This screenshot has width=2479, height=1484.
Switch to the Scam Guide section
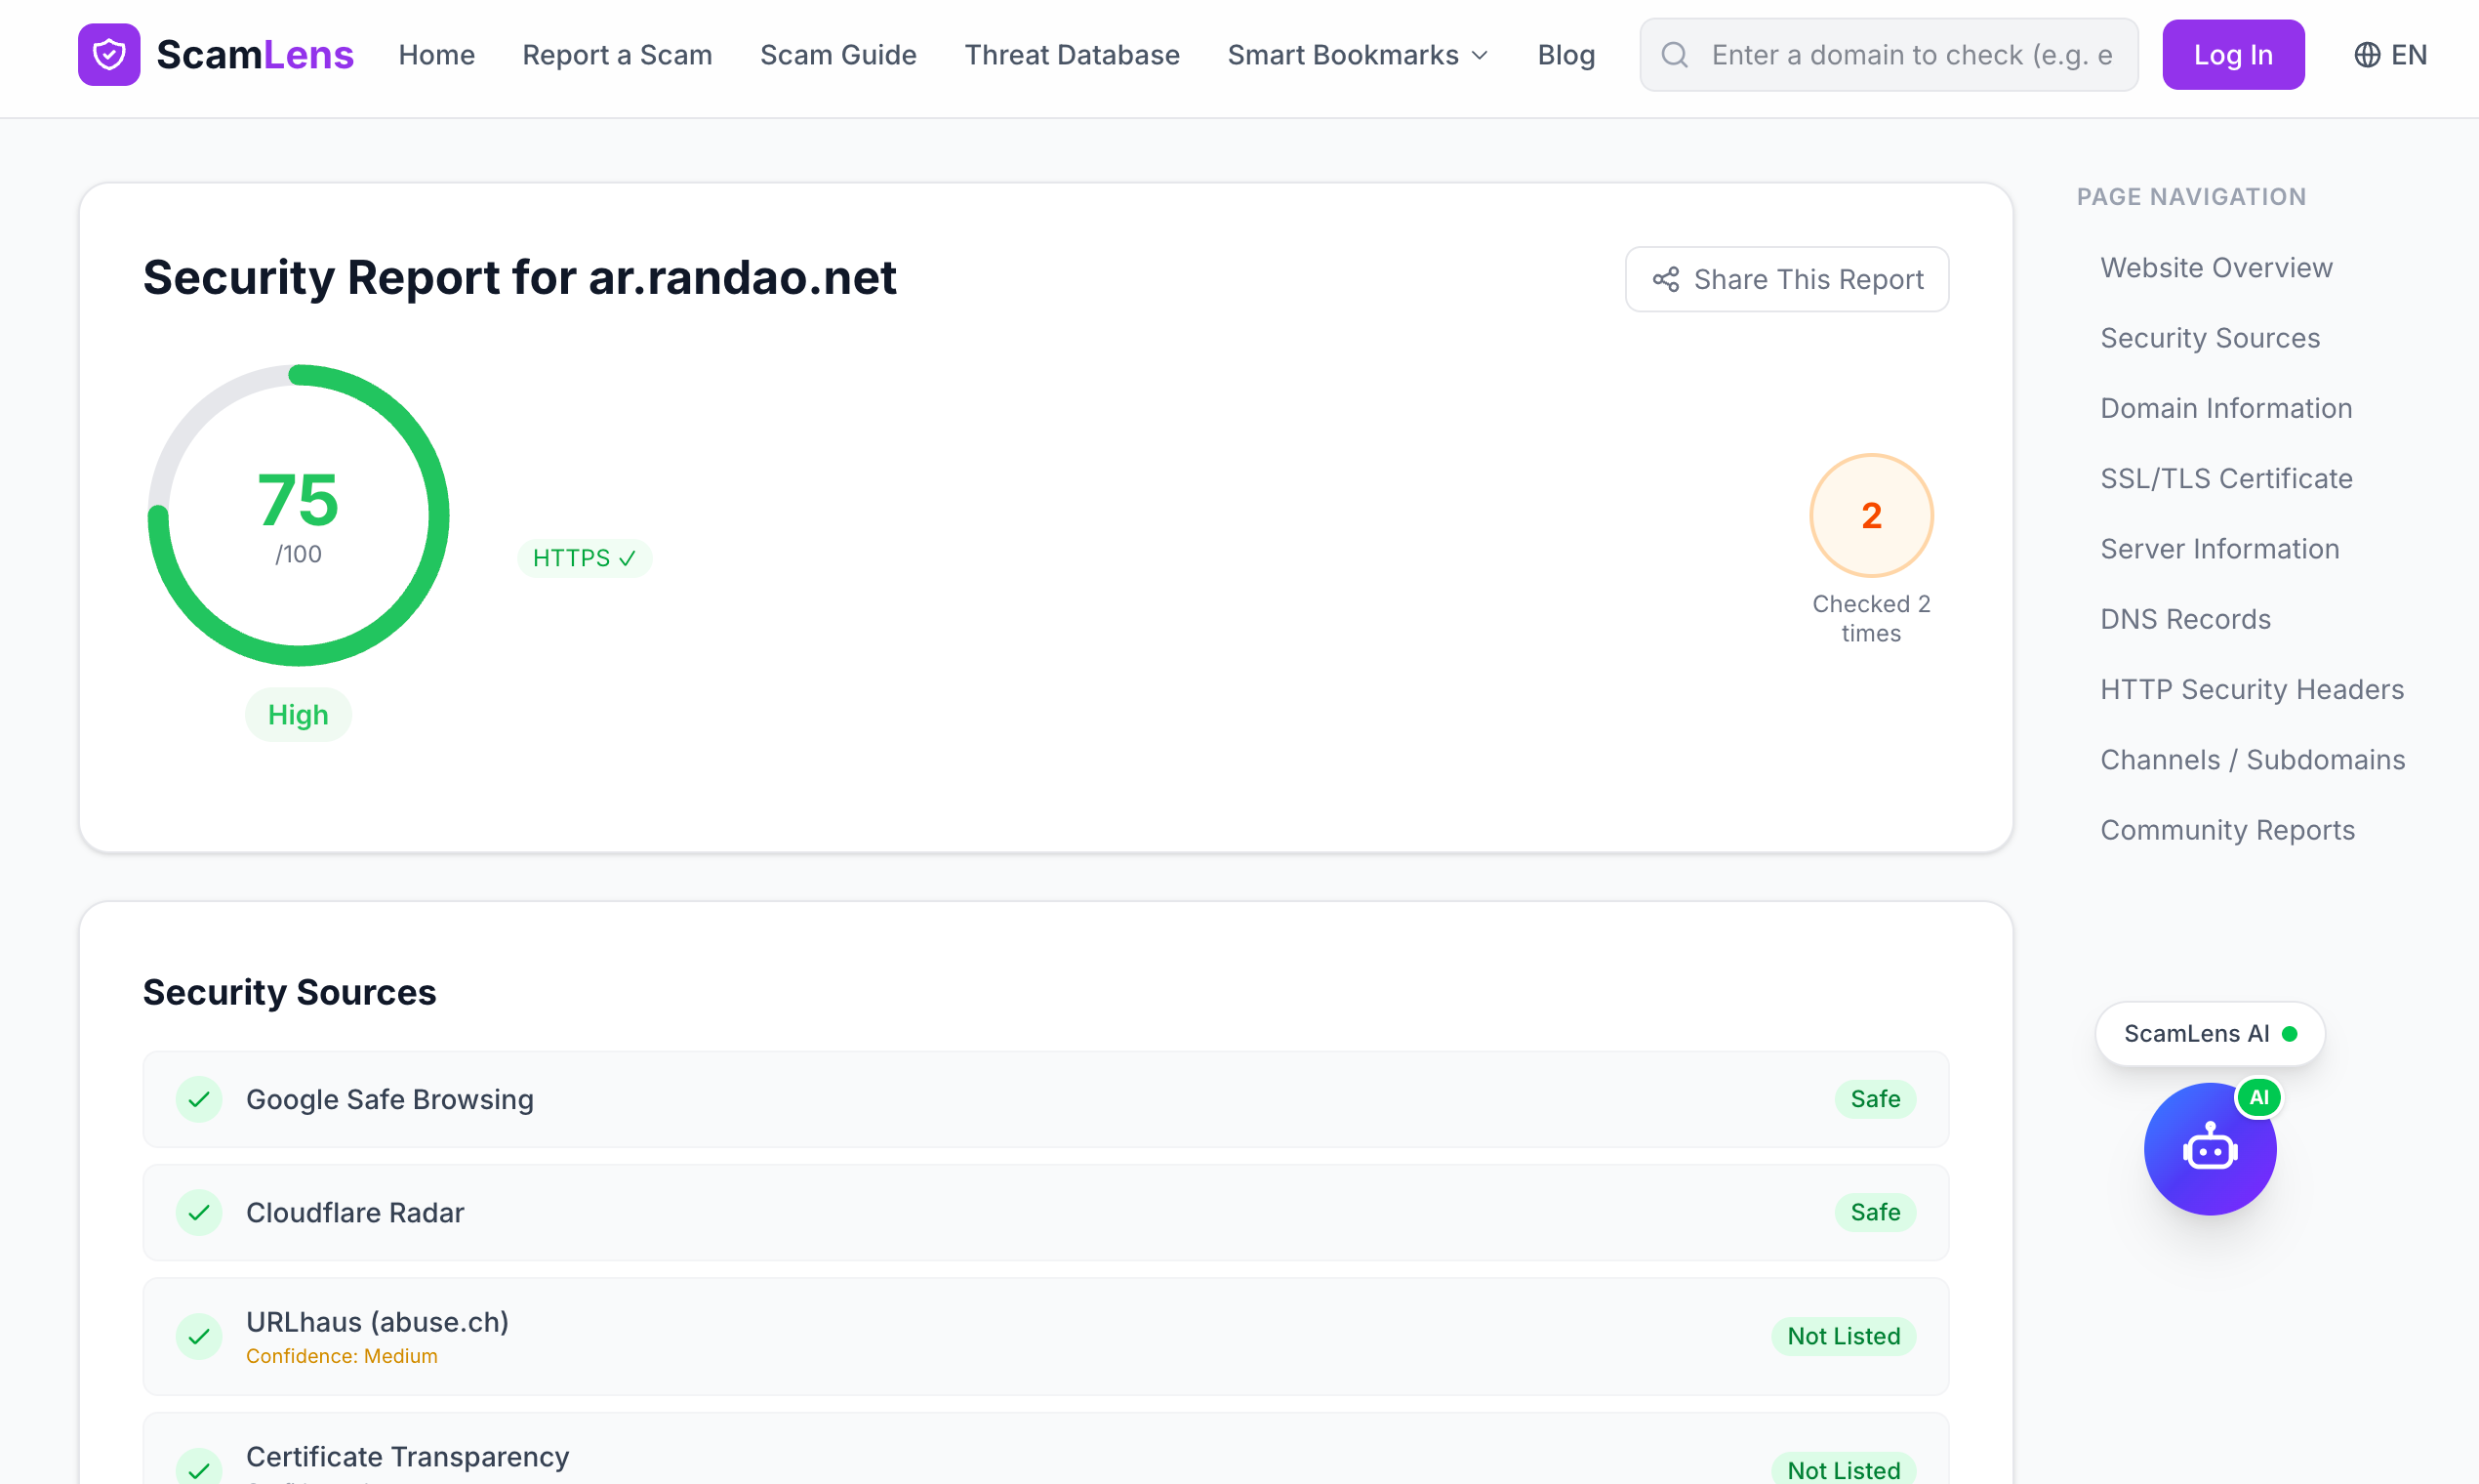(x=837, y=54)
